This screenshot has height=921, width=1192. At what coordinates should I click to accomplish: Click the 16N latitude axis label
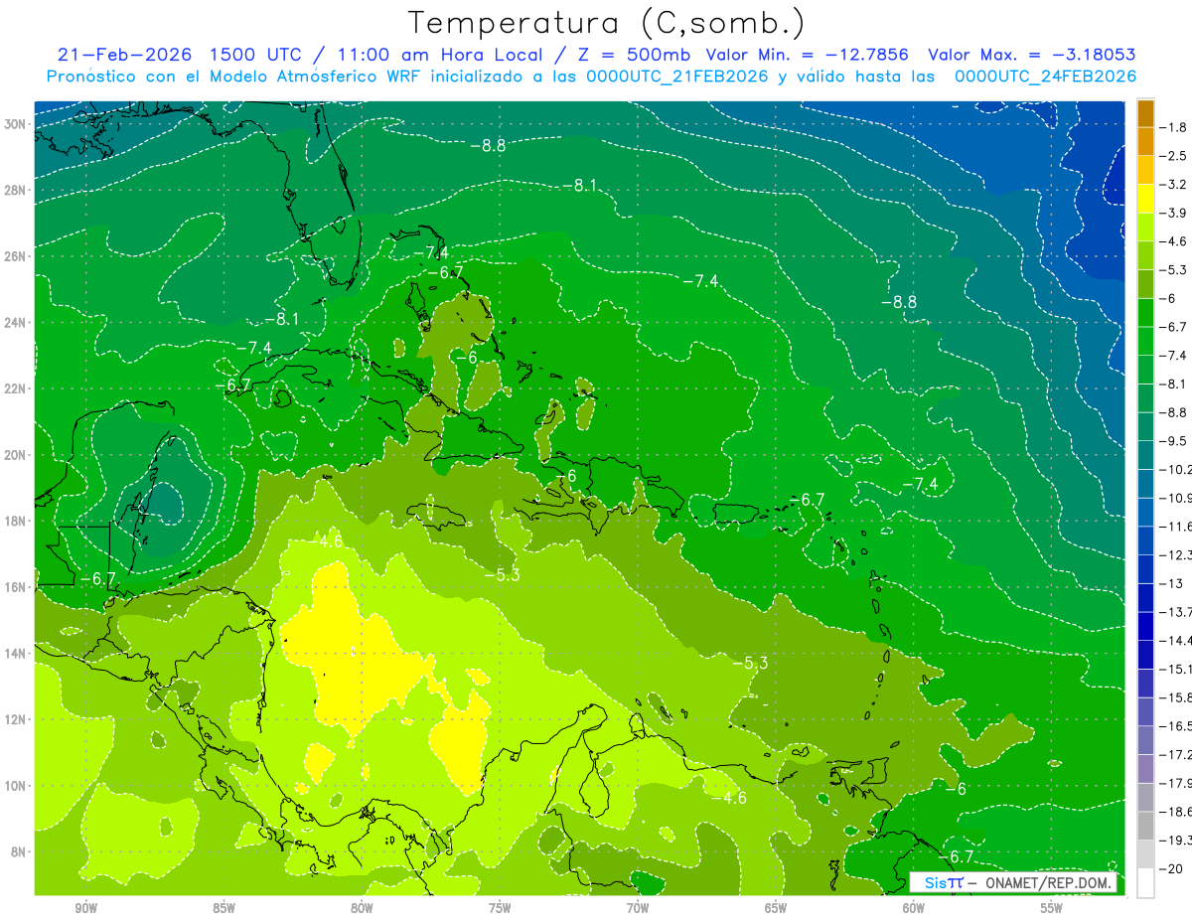pos(16,587)
